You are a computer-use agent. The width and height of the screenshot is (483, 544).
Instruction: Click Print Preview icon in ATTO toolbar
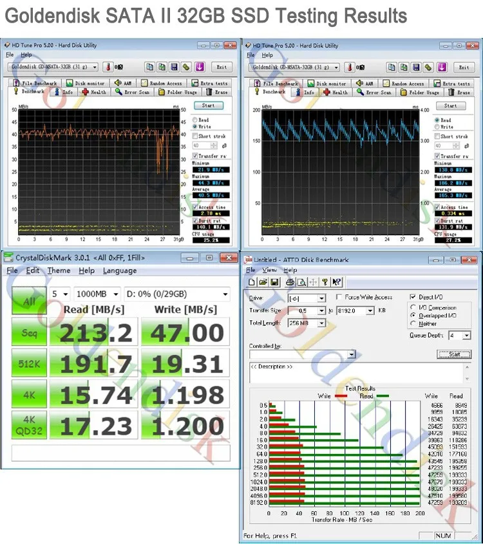click(301, 282)
